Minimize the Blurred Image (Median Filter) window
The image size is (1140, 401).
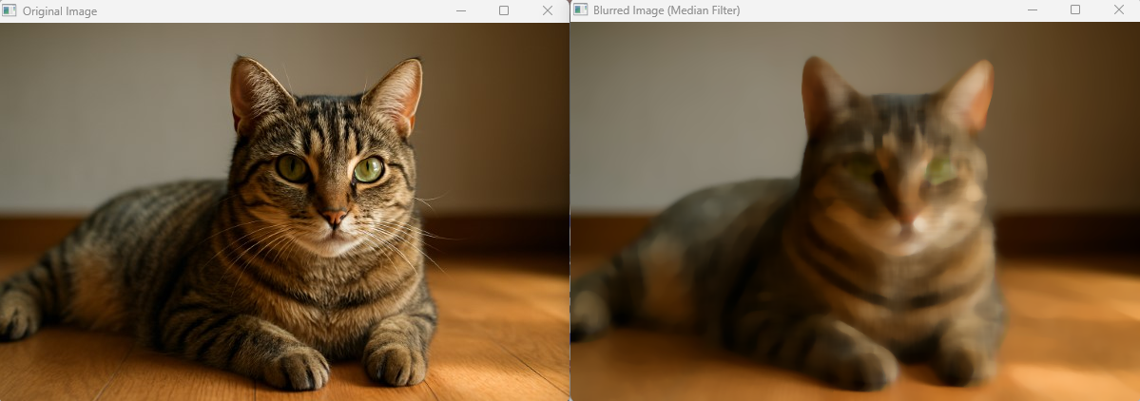pos(1033,10)
